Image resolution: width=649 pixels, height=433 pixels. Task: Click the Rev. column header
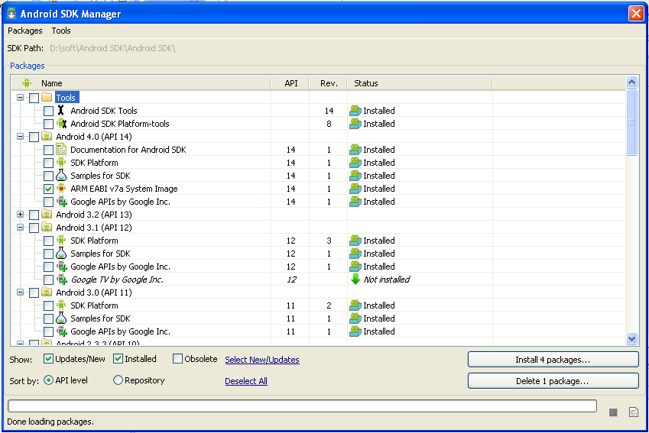click(329, 83)
